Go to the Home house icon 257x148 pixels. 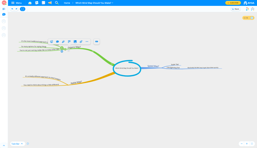pyautogui.click(x=30, y=3)
